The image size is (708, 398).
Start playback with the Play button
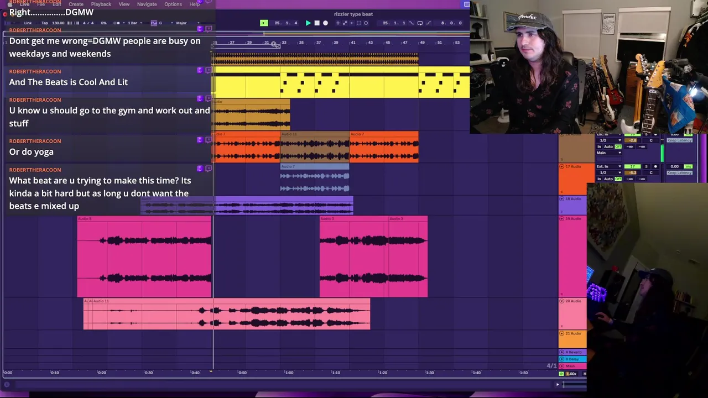(308, 23)
